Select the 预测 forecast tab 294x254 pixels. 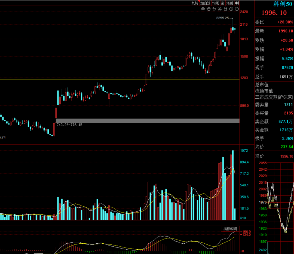[x=229, y=3]
